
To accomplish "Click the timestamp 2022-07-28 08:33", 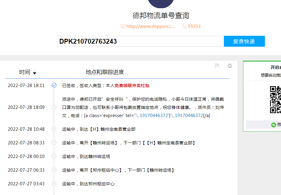I will click(26, 143).
